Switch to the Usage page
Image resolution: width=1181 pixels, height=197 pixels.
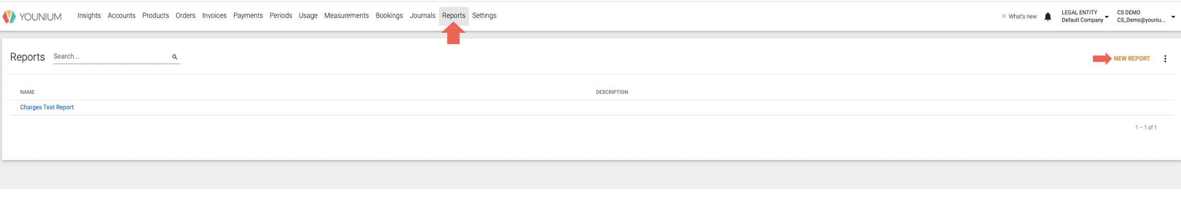[x=308, y=16]
